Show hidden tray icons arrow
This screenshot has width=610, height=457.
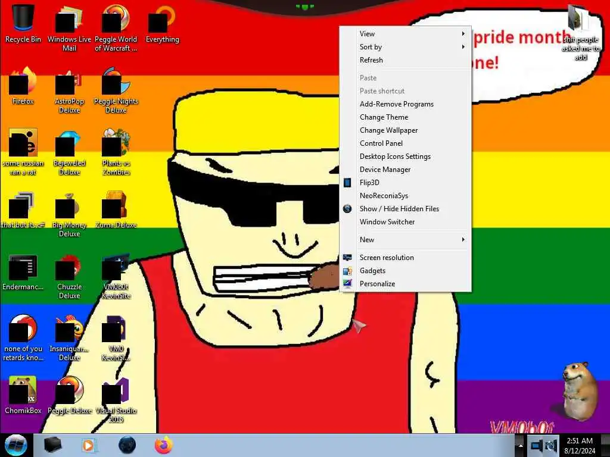[x=520, y=446]
